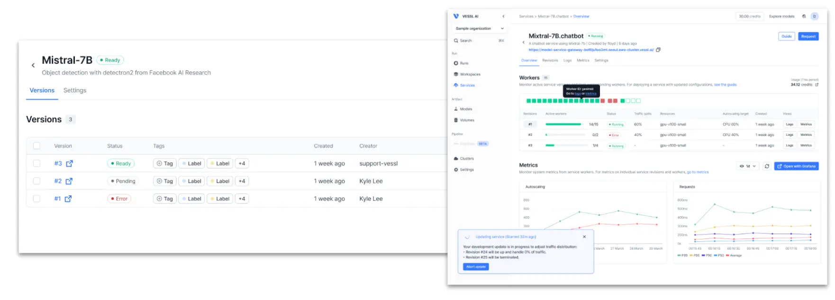Select the Overview tab
Image resolution: width=835 pixels, height=300 pixels.
pos(529,61)
